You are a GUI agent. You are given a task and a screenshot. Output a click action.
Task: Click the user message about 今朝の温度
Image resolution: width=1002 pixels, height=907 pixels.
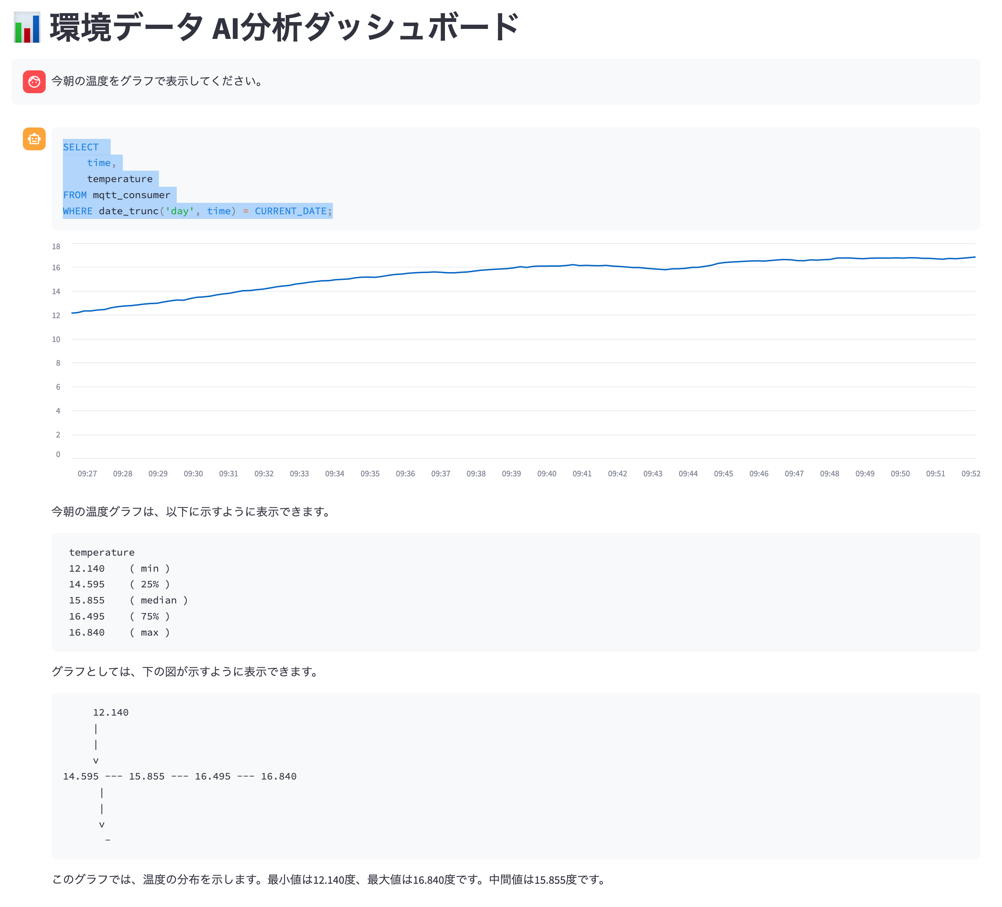click(157, 81)
